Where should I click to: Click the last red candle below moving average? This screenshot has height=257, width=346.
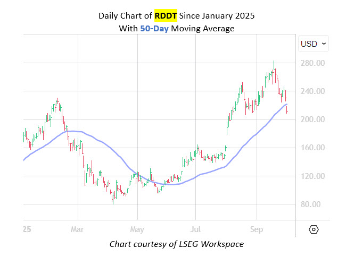pos(287,110)
